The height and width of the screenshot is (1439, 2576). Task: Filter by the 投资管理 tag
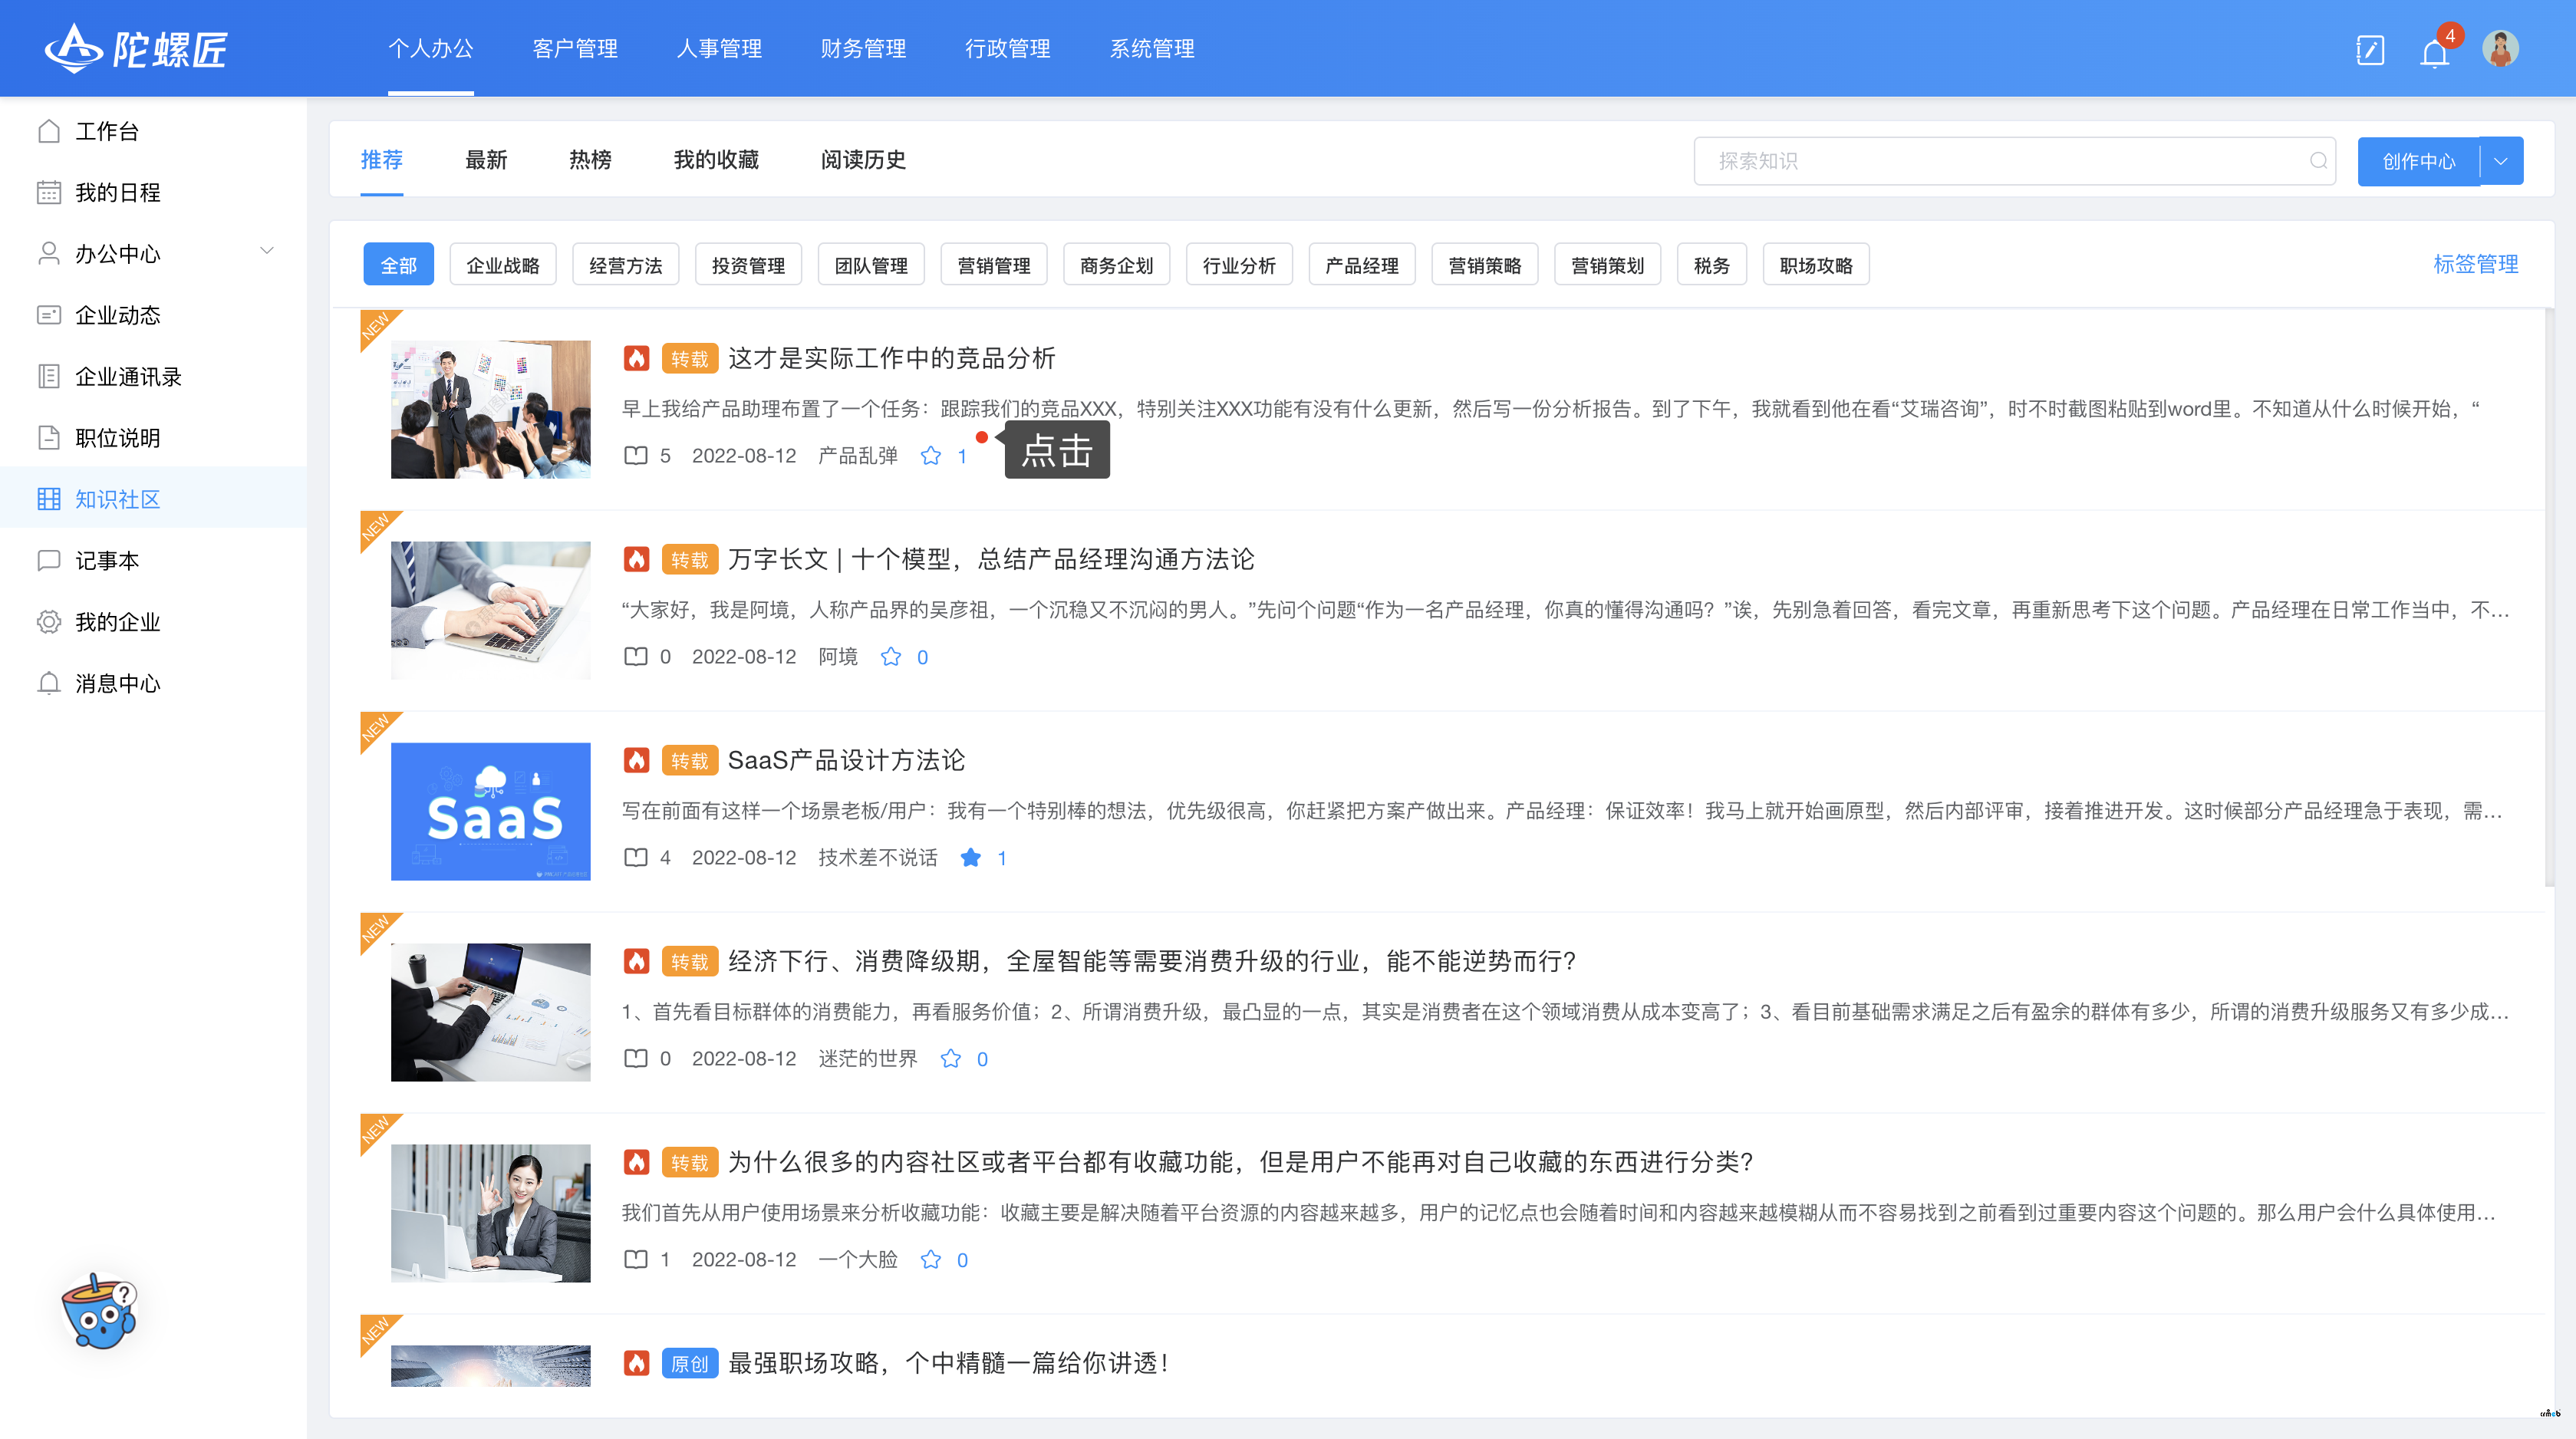click(x=748, y=265)
